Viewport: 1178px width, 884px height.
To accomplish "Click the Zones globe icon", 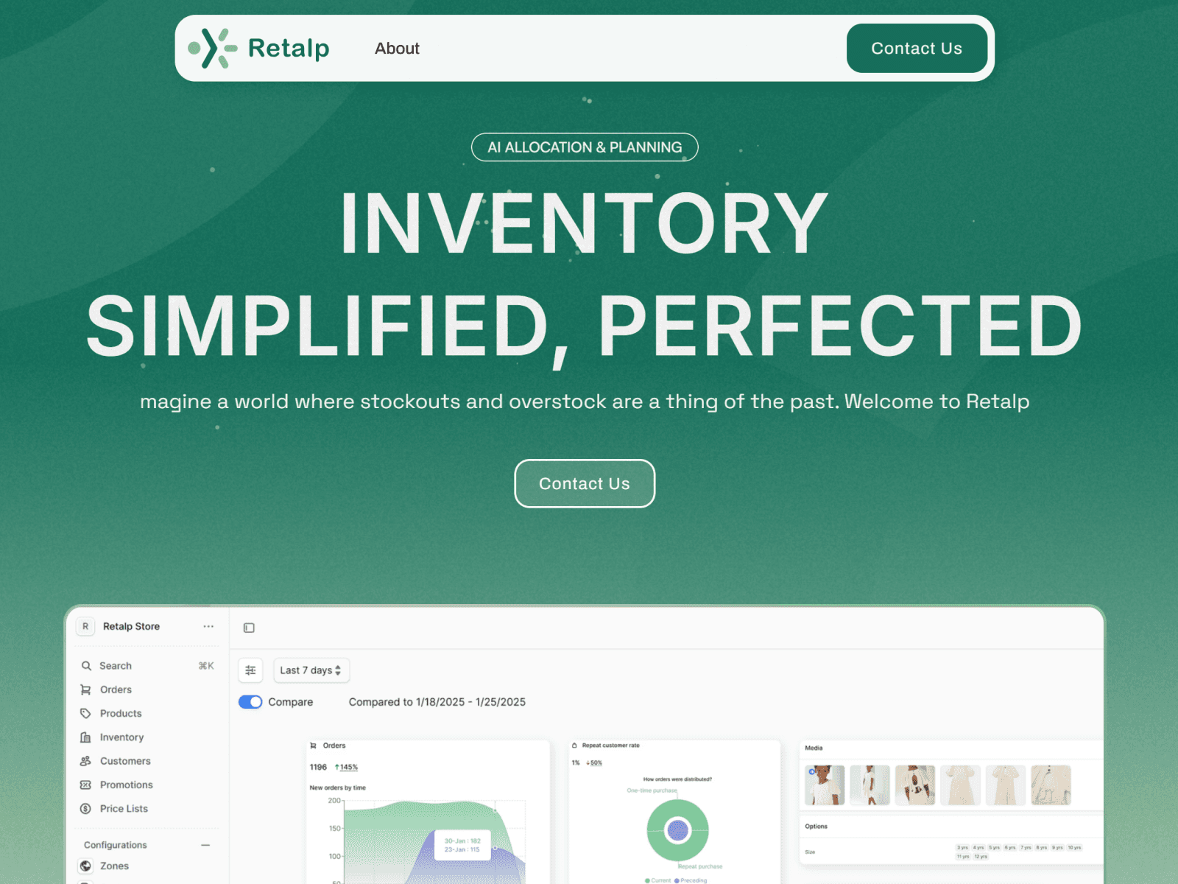I will (86, 866).
